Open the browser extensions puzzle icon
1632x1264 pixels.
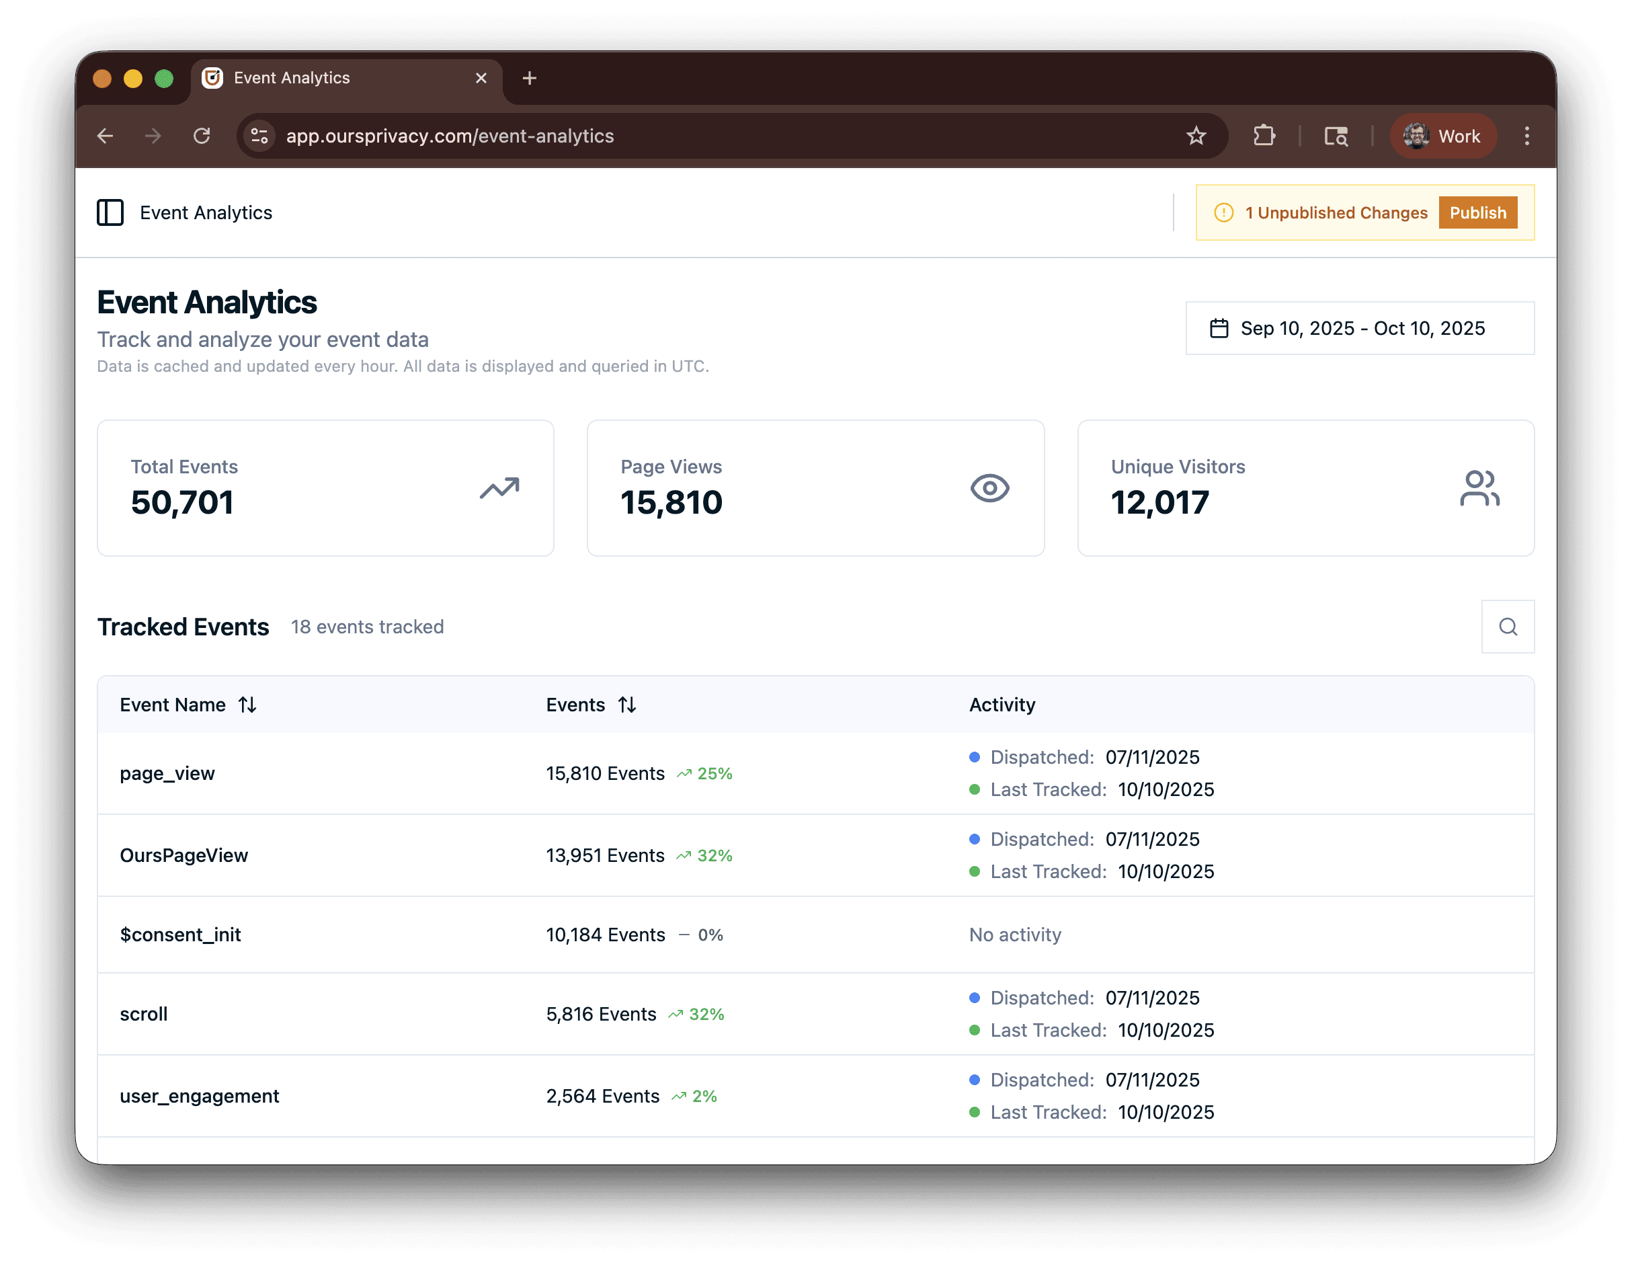click(x=1264, y=136)
